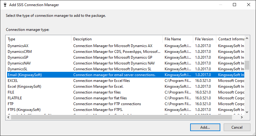This screenshot has width=256, height=136.
Task: Click the Add... button
Action: (205, 127)
